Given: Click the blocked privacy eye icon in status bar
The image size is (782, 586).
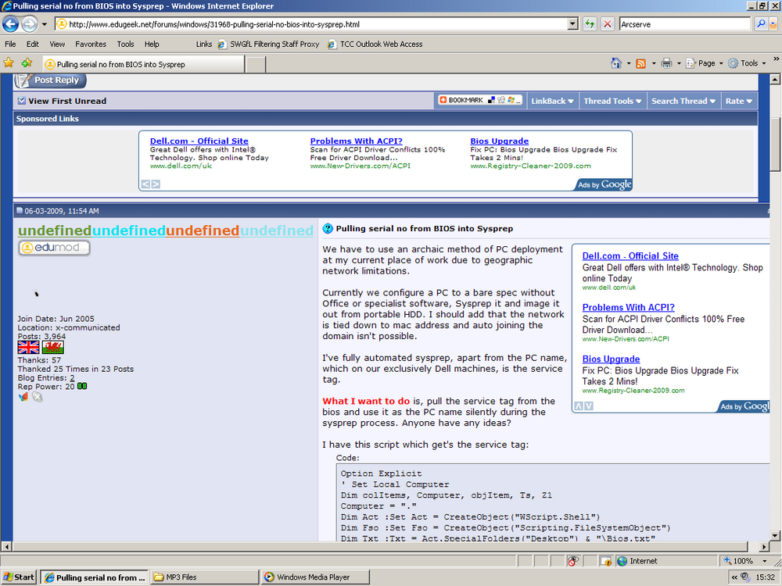Looking at the screenshot, I should (x=572, y=560).
